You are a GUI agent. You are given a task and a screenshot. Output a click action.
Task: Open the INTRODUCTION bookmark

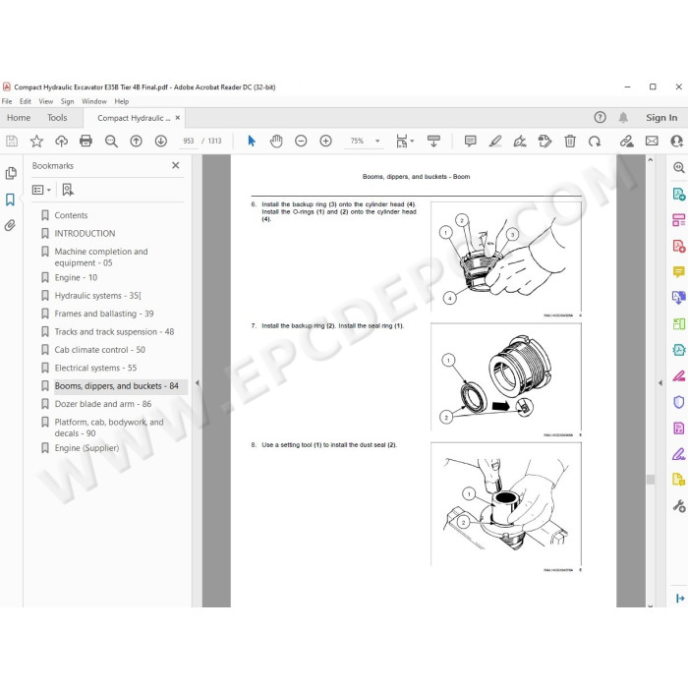tap(85, 233)
